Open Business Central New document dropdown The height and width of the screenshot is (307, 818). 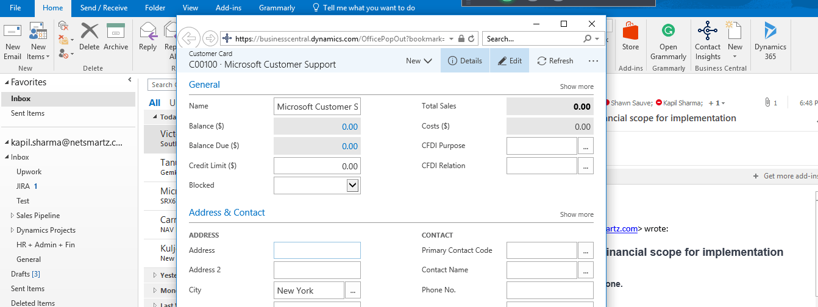(x=735, y=41)
